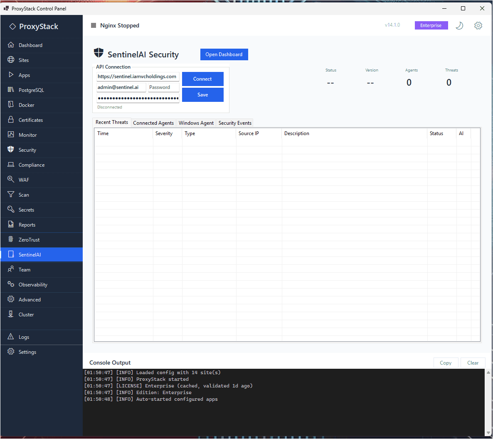Click the SentinelAI shield logo in the header
Viewport: 493px width, 439px height.
pos(98,53)
